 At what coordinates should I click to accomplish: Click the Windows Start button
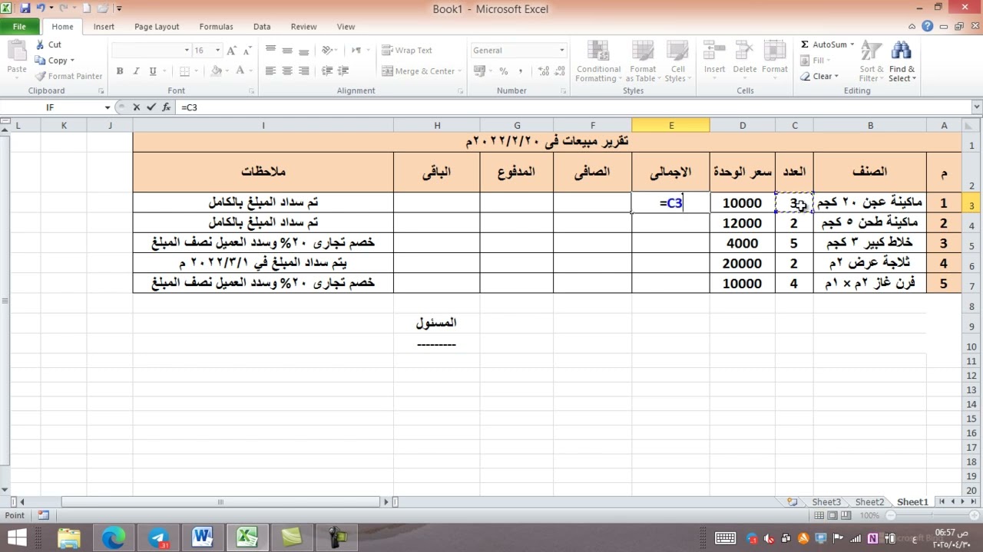tap(17, 537)
